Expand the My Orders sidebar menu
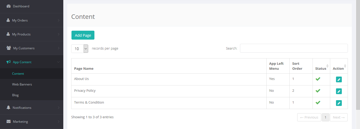 pyautogui.click(x=32, y=20)
